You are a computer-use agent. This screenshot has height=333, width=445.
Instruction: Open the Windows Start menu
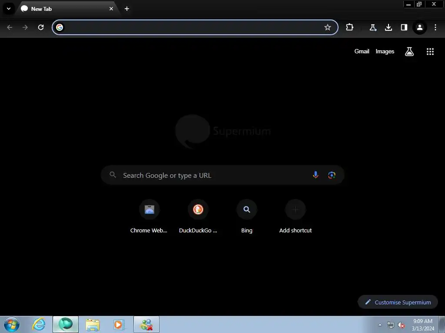click(12, 324)
